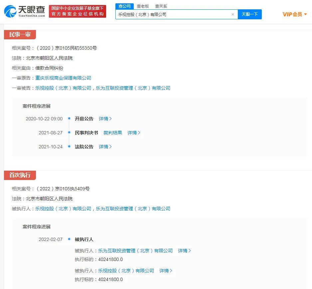Open plaintiff 重庆乐视商业保理有限公司 company page
The image size is (312, 289).
pos(64,78)
